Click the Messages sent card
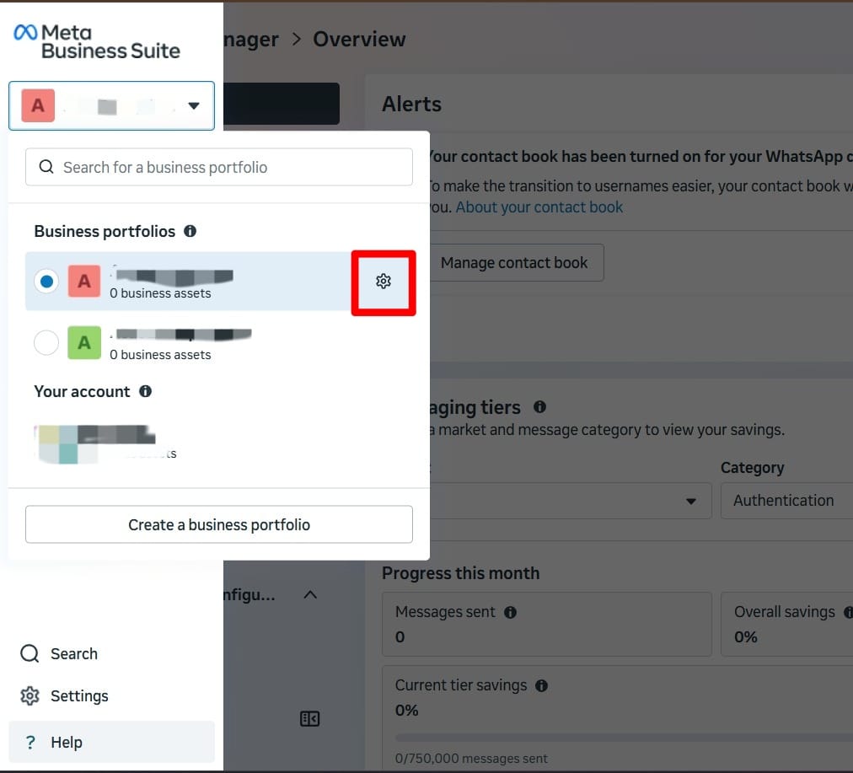Screen dimensions: 853x773 [547, 624]
